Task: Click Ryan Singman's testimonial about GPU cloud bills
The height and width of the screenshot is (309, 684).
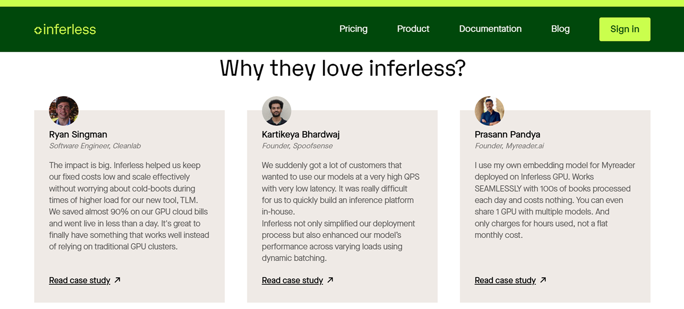Action: click(129, 206)
